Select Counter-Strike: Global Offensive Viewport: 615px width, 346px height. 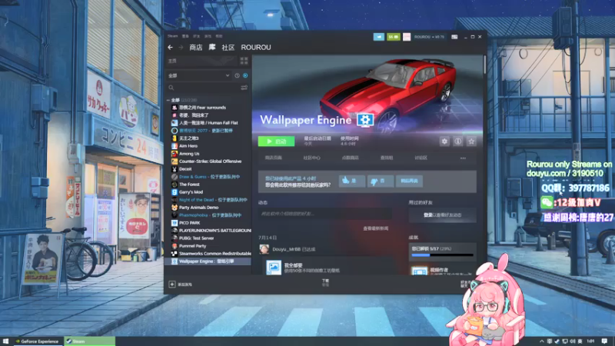208,161
